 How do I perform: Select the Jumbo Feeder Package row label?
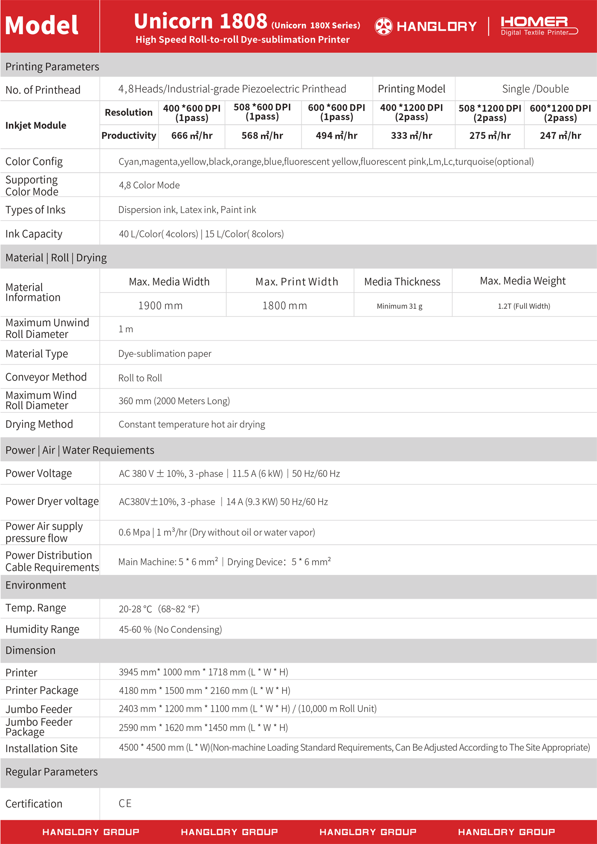point(39,727)
